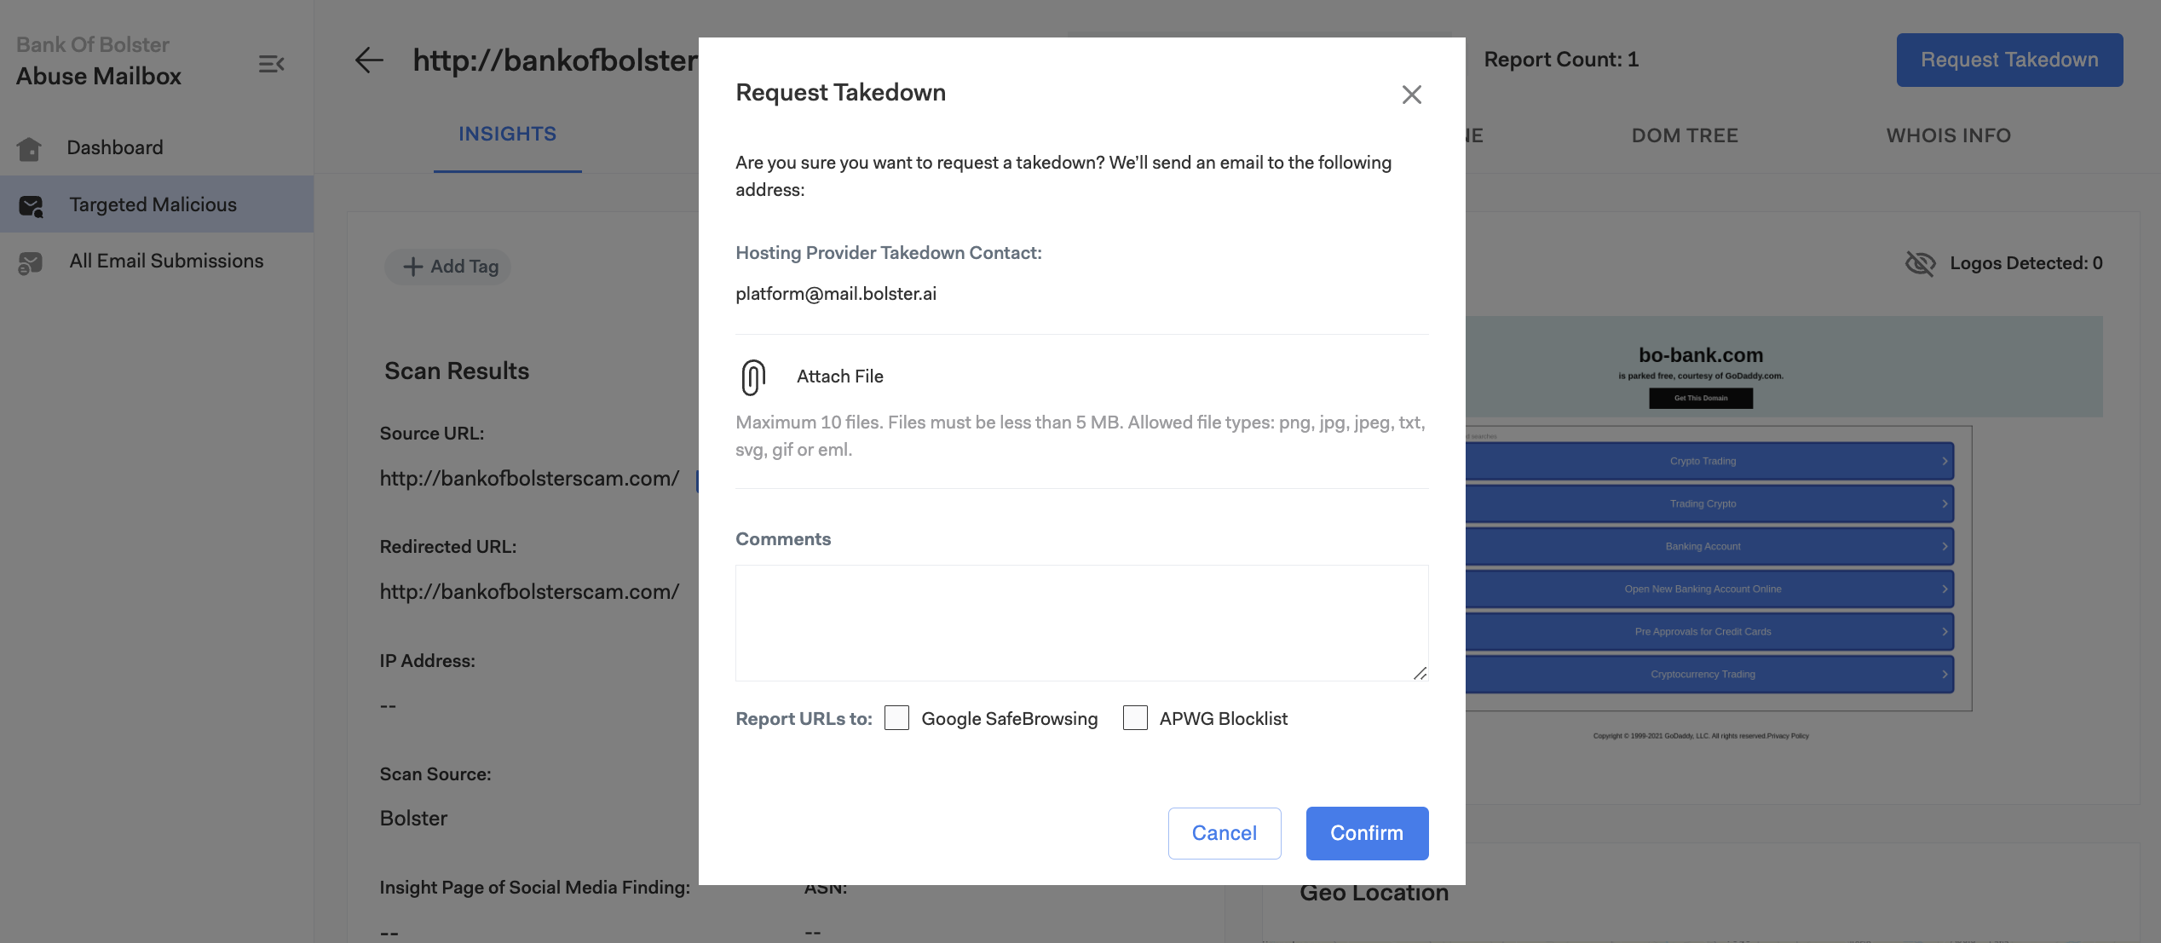The height and width of the screenshot is (943, 2161).
Task: Close the Request Takedown dialog
Action: point(1412,95)
